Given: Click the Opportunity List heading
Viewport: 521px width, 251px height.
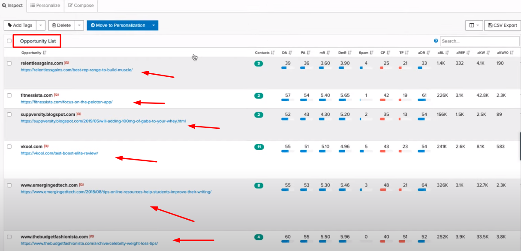Looking at the screenshot, I should click(38, 41).
